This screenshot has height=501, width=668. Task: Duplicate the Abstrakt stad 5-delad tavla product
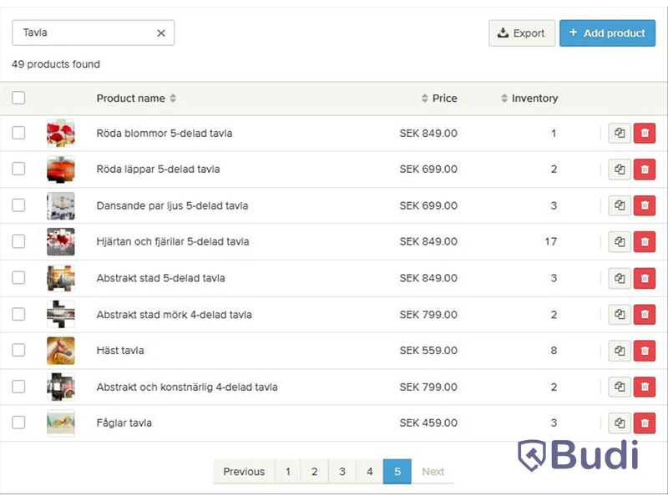pos(620,278)
